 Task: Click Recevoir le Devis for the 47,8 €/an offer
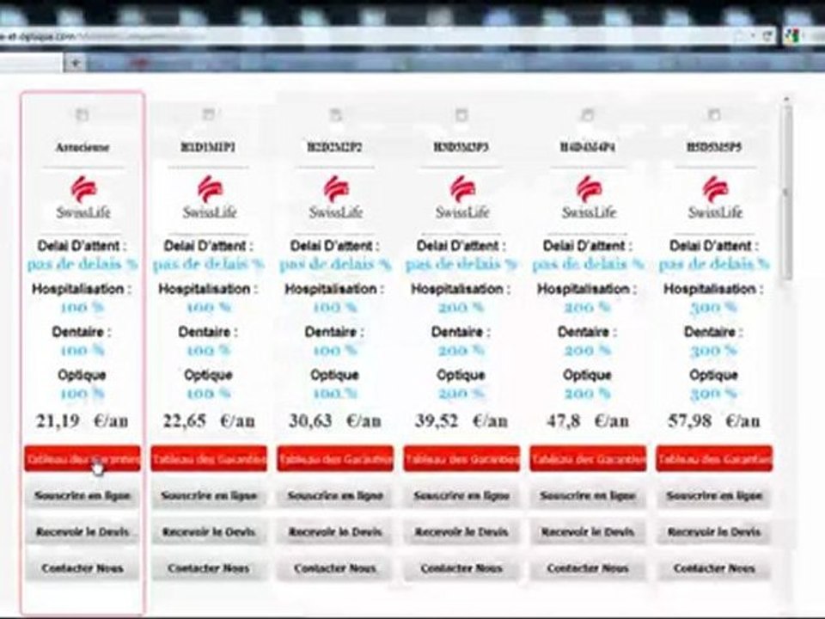588,532
